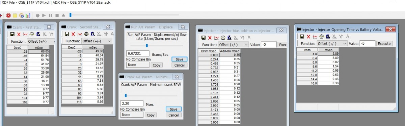This screenshot has height=126, width=405.
Task: Click blue metronome icon in Injector Opening Time window
Action: click(x=328, y=37)
